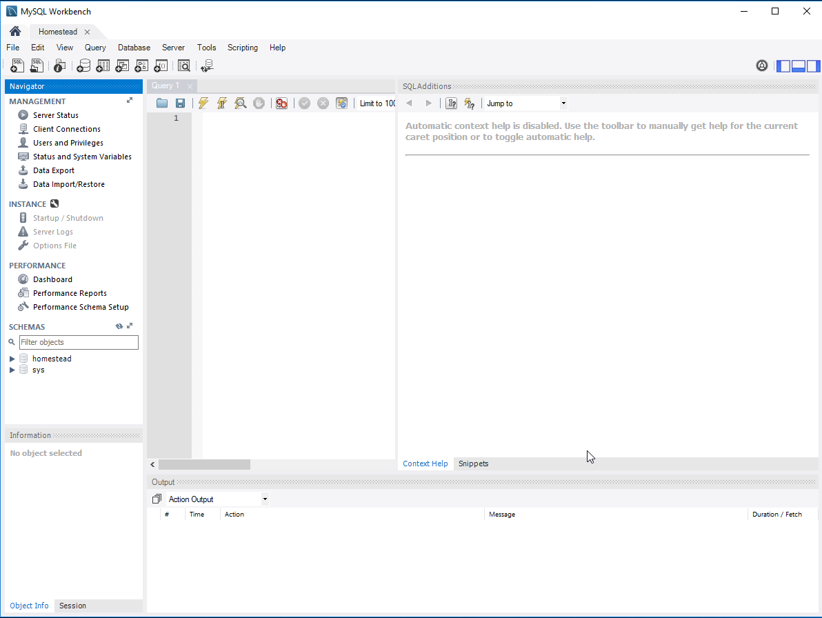Copy output via Action Output icon
Screen dimensions: 822x618
(157, 499)
